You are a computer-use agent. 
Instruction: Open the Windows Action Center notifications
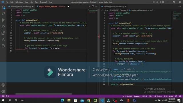click(x=179, y=100)
